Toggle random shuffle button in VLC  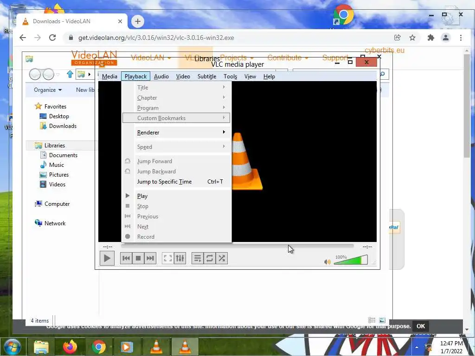pyautogui.click(x=222, y=258)
